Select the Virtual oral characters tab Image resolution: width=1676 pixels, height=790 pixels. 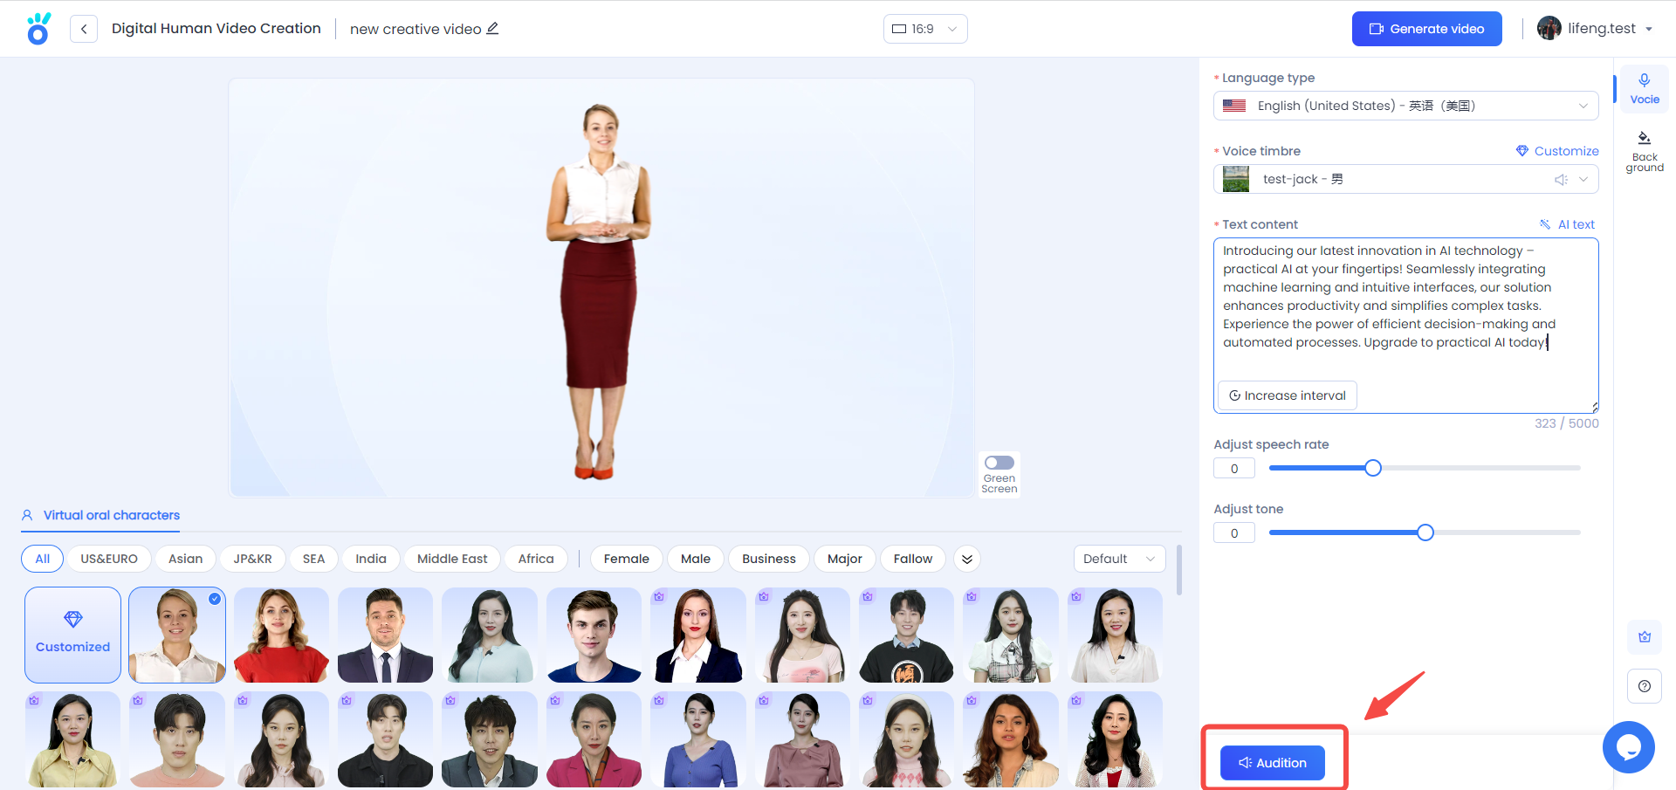tap(101, 515)
